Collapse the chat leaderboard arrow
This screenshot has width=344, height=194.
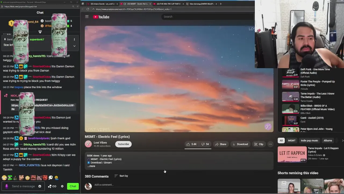tap(40, 32)
